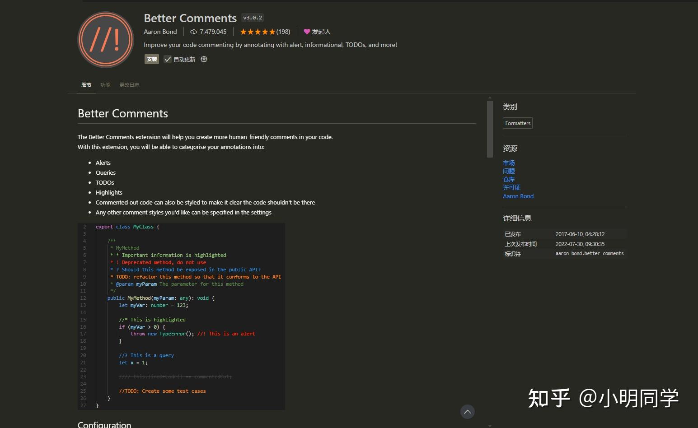This screenshot has width=698, height=428.
Task: Click the 资源 resources heading
Action: [x=510, y=148]
